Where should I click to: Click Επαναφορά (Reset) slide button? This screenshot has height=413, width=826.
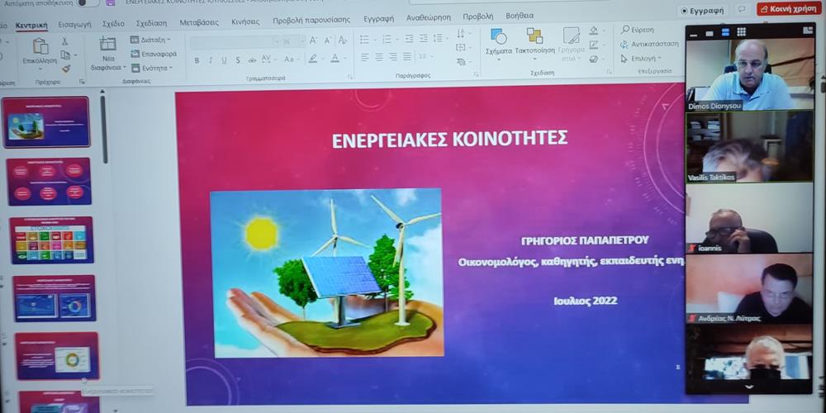154,54
